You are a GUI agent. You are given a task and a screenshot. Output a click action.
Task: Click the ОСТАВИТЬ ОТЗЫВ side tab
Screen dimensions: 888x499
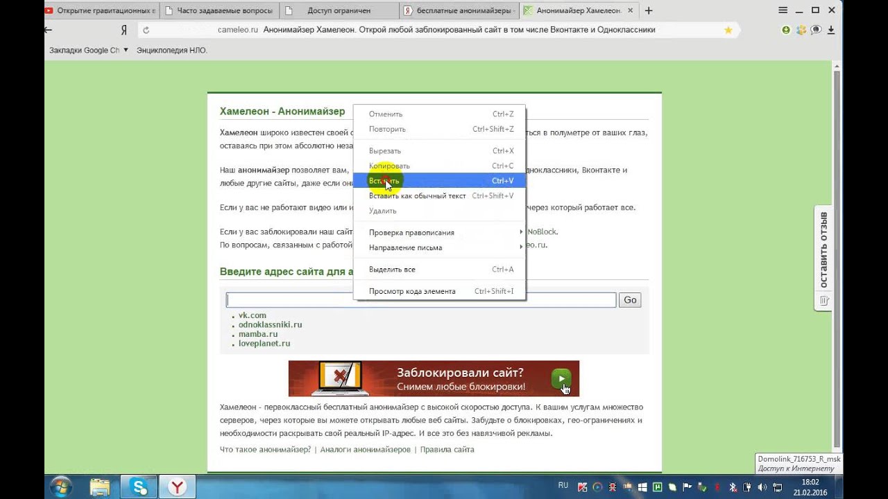click(823, 250)
